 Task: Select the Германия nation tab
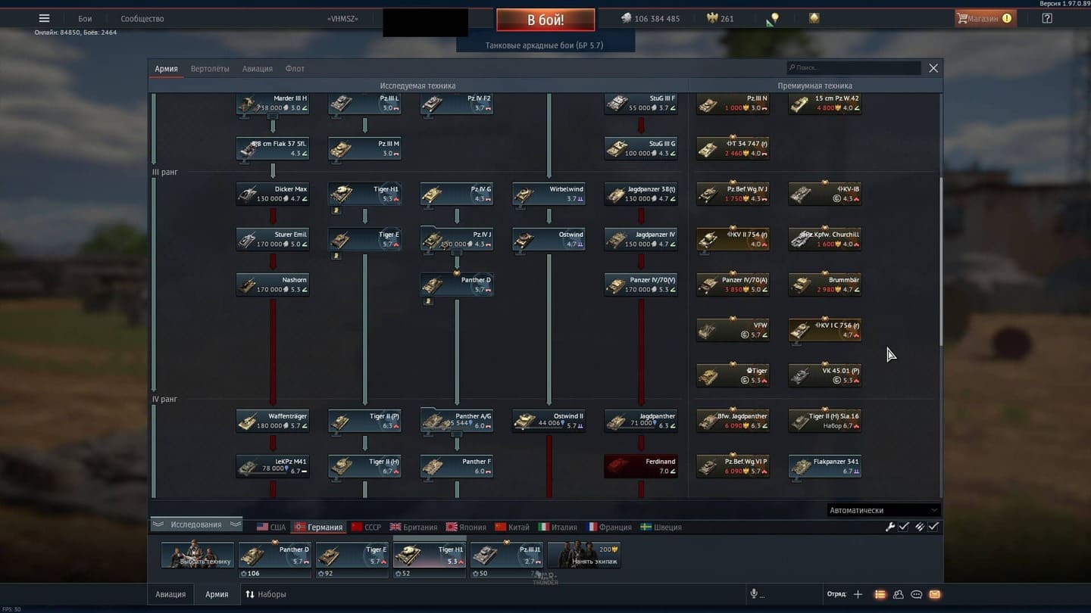coord(318,527)
